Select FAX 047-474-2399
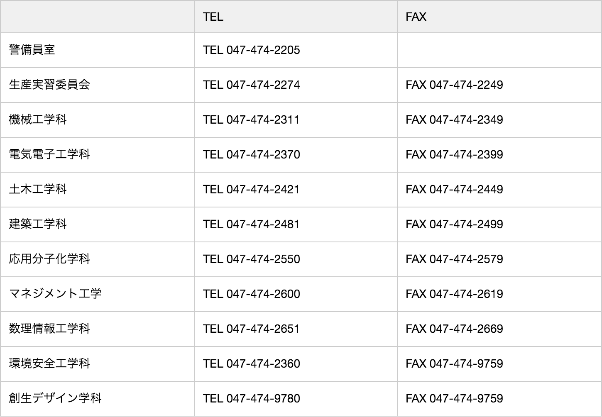 [454, 155]
